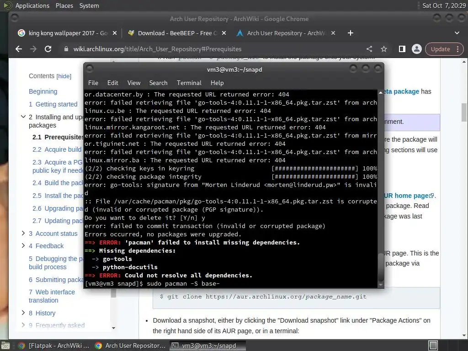Click the terminal scrollbar up arrow

[381, 93]
